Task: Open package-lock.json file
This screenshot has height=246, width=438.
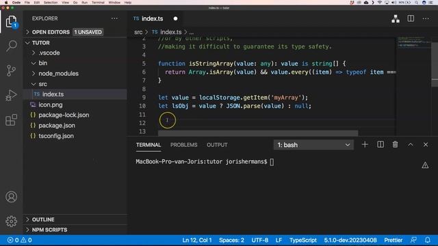Action: pyautogui.click(x=64, y=115)
